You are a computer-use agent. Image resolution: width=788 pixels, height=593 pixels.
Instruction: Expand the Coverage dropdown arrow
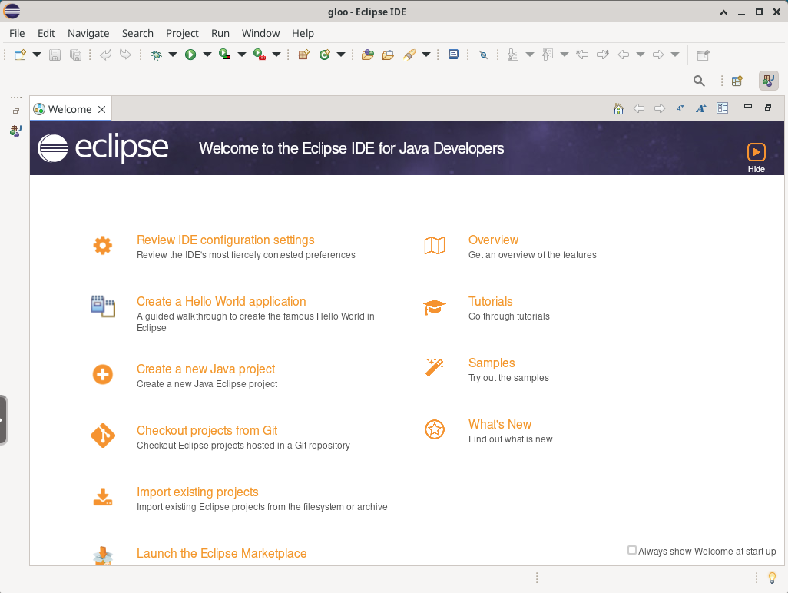coord(242,55)
